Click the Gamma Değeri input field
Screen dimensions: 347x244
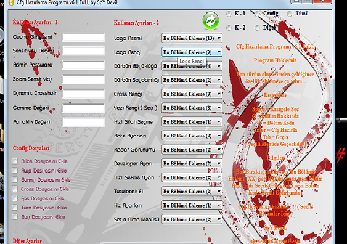[x=83, y=108]
